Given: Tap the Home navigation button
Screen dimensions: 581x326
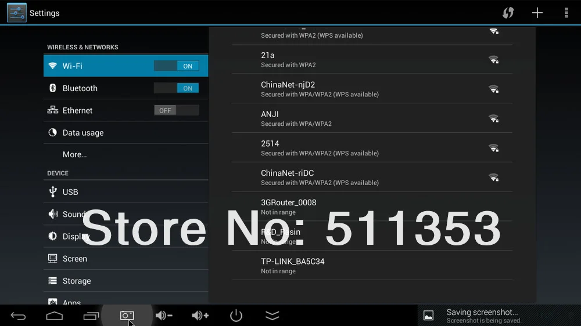Looking at the screenshot, I should 55,316.
